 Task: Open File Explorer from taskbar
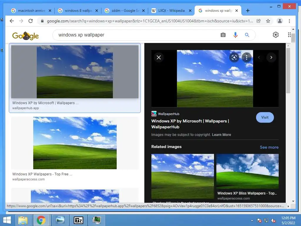(x=23, y=220)
